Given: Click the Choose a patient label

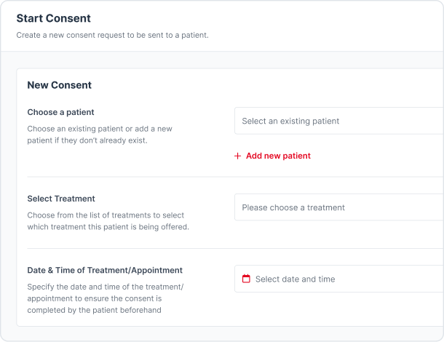Looking at the screenshot, I should tap(60, 112).
